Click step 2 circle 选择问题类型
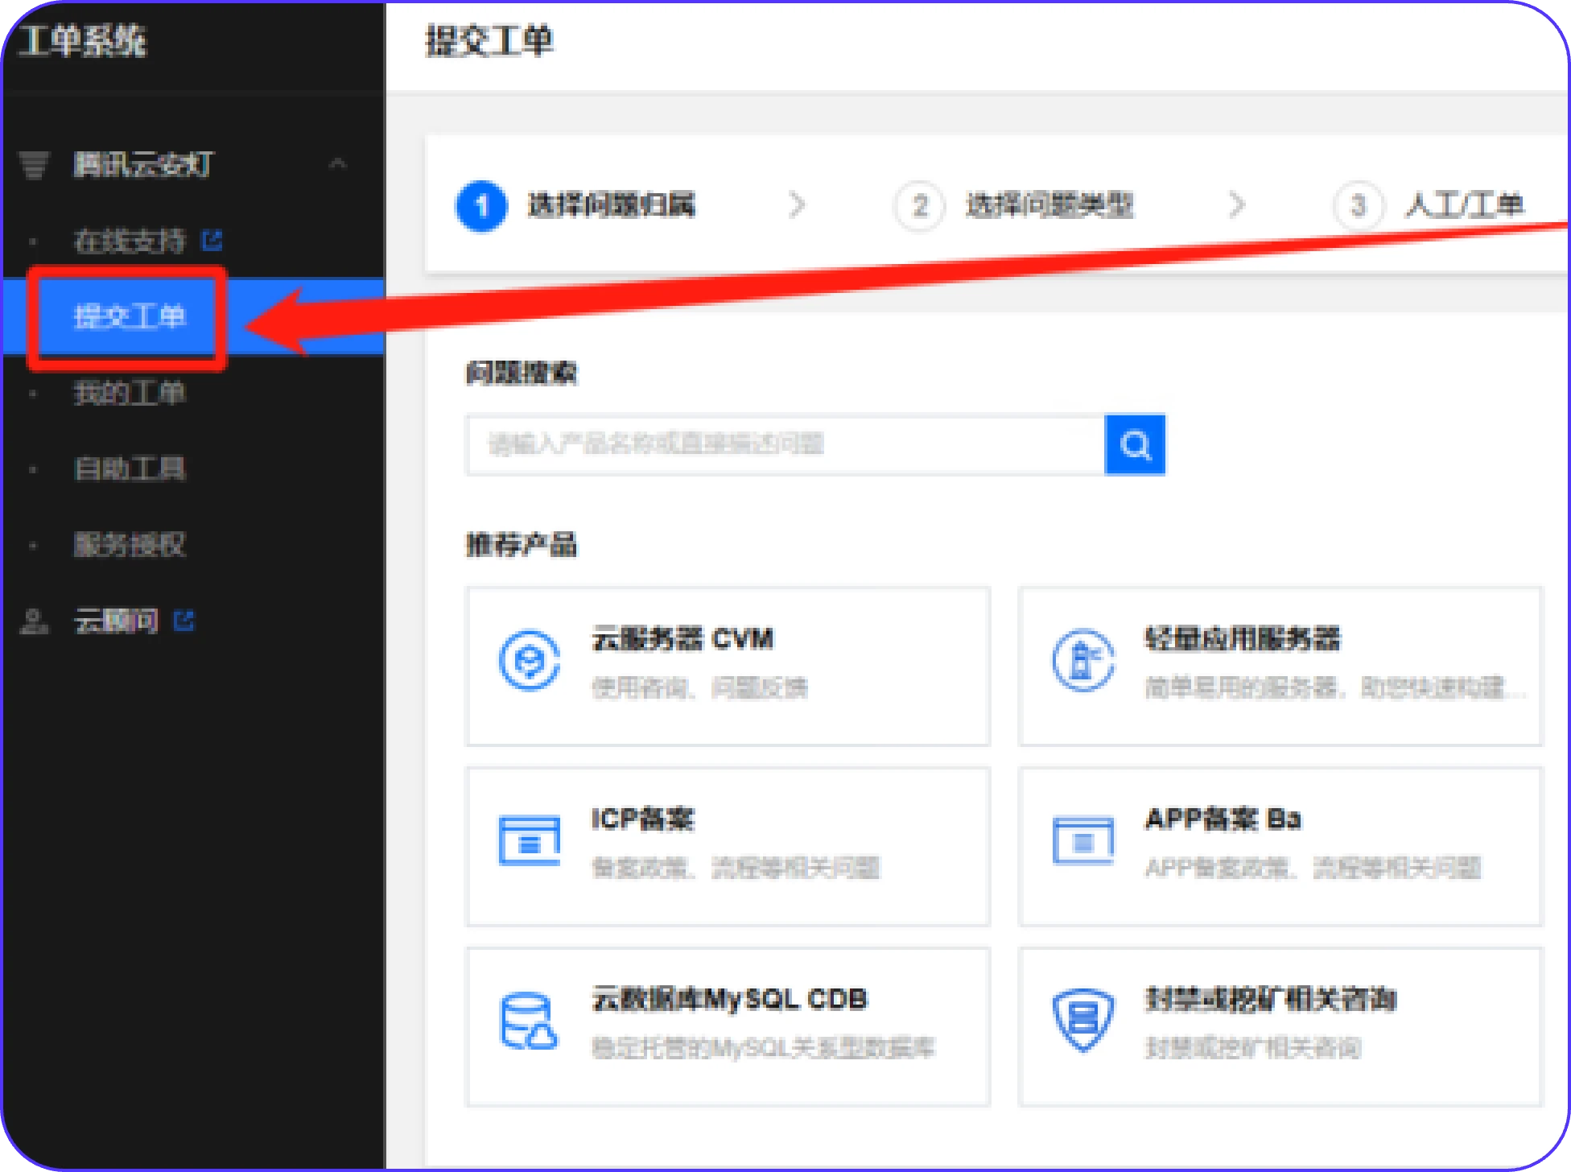Screen dimensions: 1571x1172 click(919, 206)
